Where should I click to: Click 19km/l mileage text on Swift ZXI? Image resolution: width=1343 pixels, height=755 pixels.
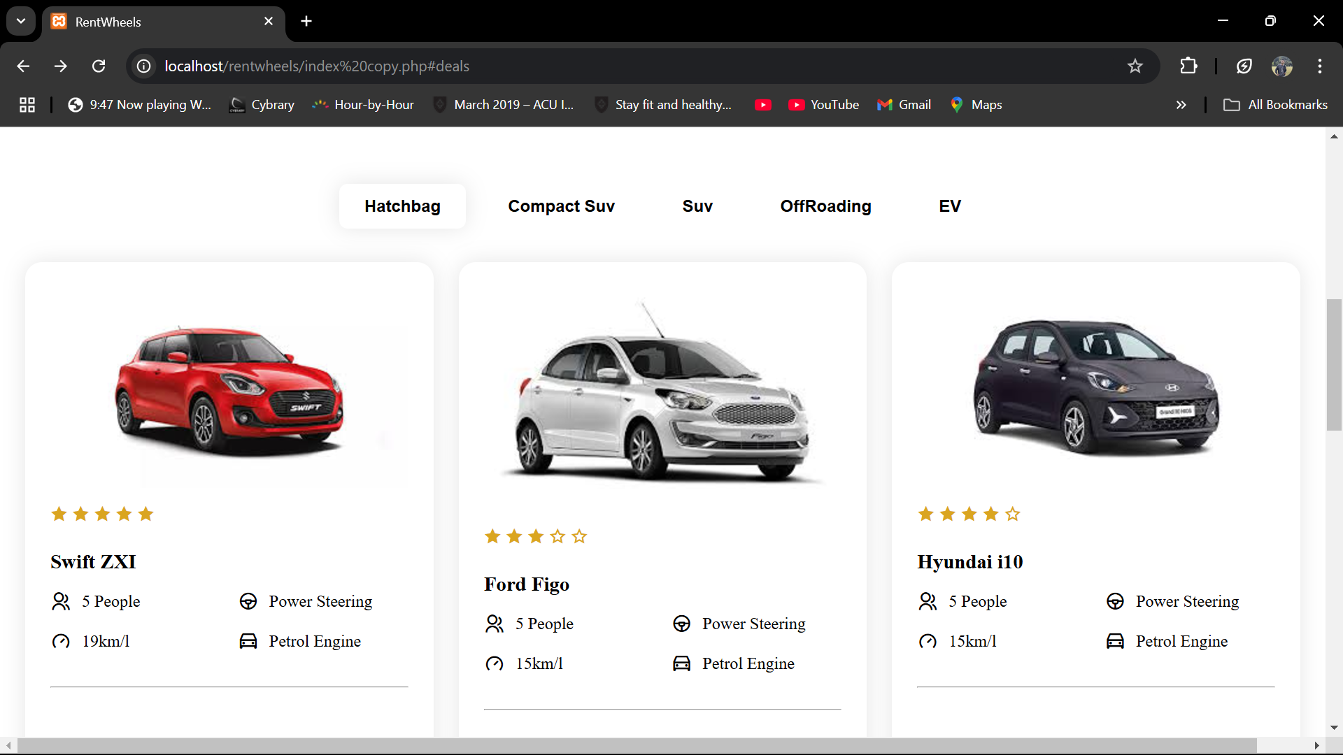[106, 641]
